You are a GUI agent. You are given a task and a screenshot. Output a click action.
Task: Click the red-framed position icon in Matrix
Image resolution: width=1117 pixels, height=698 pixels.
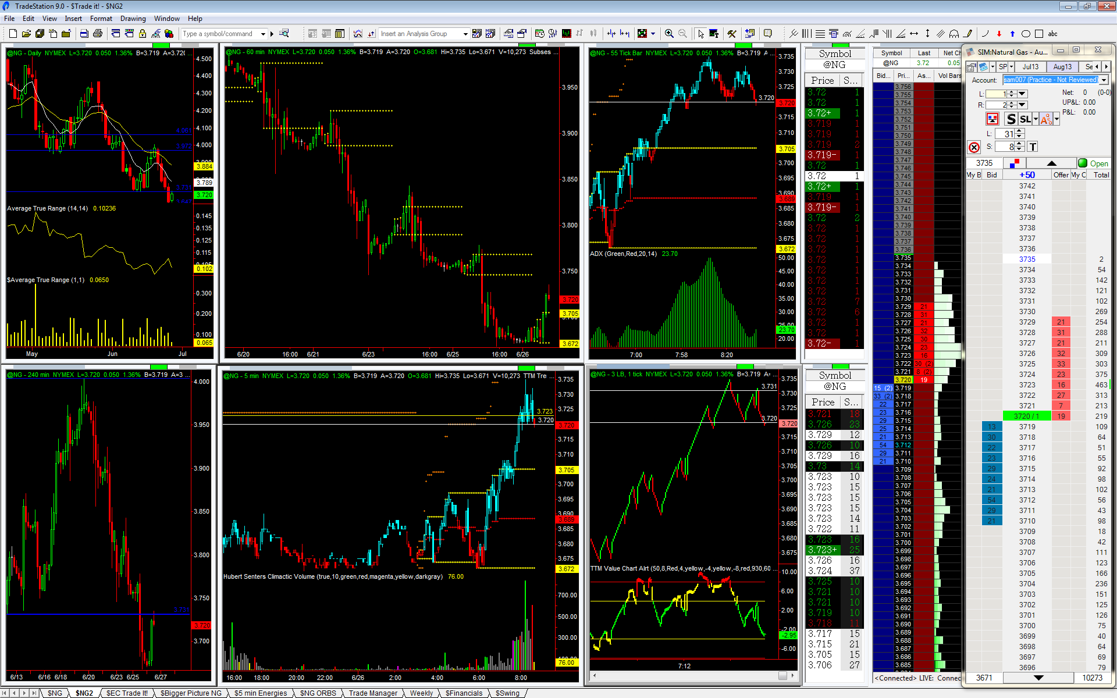tap(993, 119)
